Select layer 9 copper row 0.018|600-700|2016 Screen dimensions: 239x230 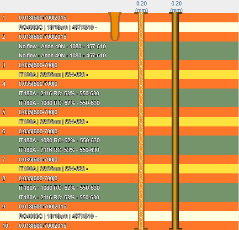[119, 207]
